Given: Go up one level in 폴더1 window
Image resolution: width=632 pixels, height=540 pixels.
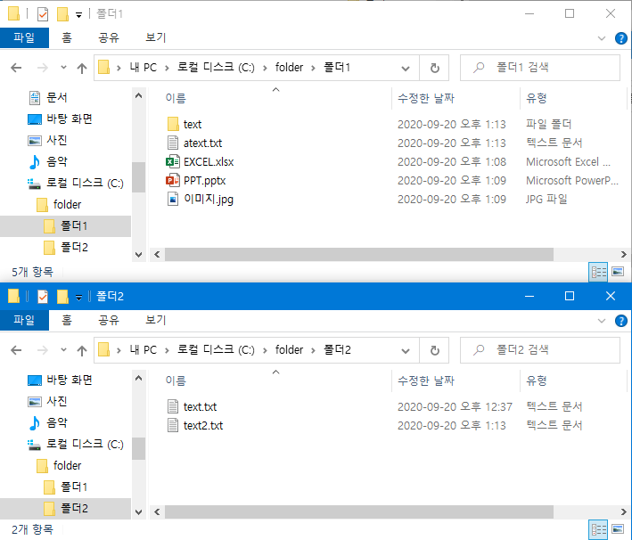Looking at the screenshot, I should coord(82,68).
